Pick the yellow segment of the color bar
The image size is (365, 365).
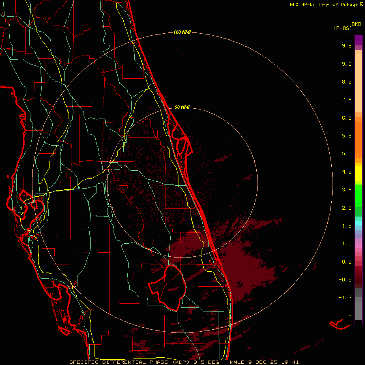tap(358, 174)
